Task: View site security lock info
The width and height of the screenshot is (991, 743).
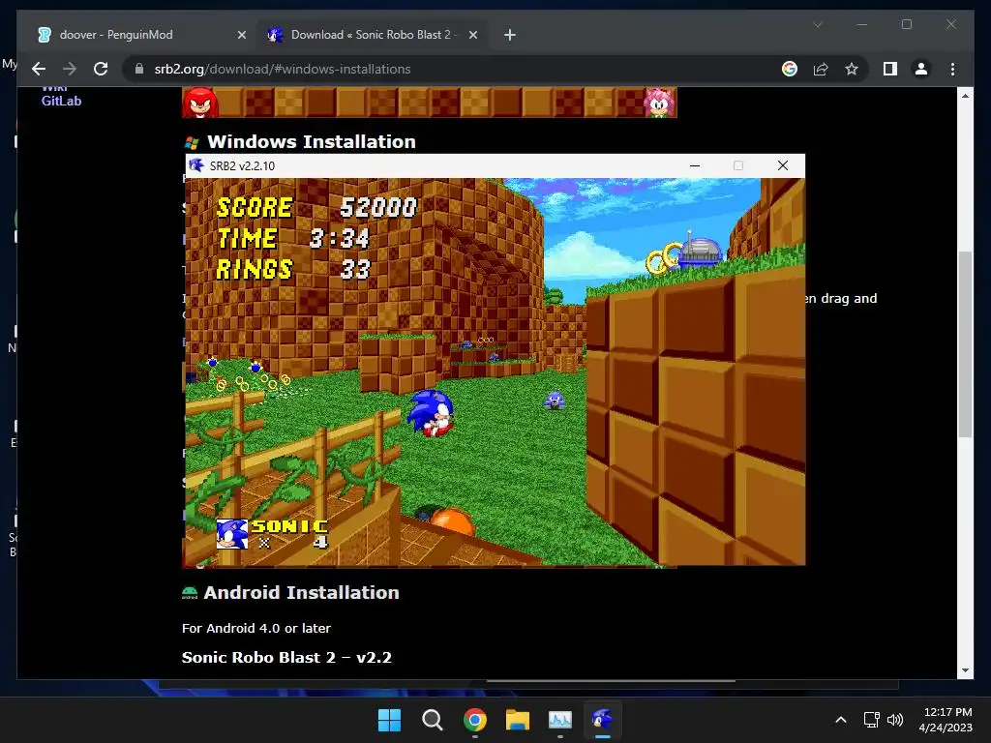Action: (x=139, y=69)
